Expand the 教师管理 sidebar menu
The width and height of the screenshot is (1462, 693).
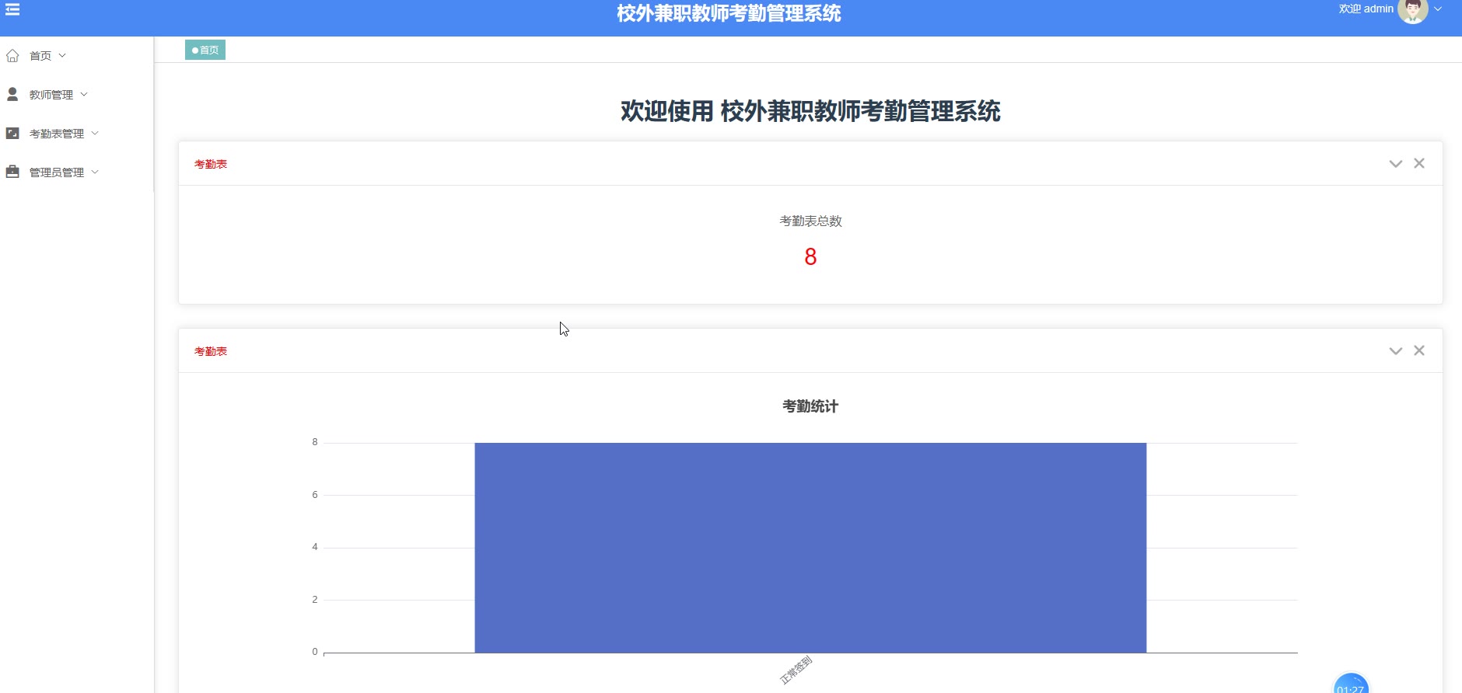point(76,95)
